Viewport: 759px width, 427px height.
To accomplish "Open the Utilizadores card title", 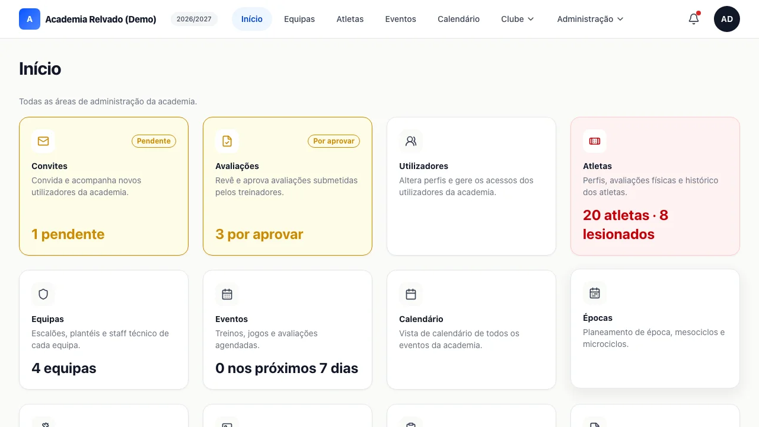I will [423, 166].
